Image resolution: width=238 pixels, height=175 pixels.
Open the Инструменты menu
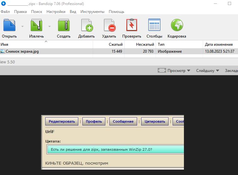coord(92,12)
